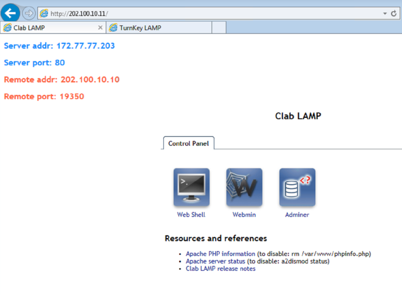Click the Remote port: 19350 text
This screenshot has height=295, width=402.
coord(44,96)
